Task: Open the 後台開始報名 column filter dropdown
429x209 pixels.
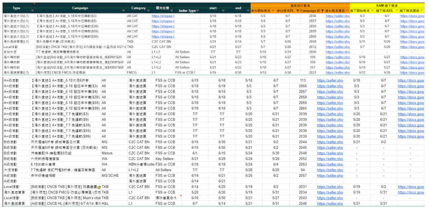Action: pos(273,11)
